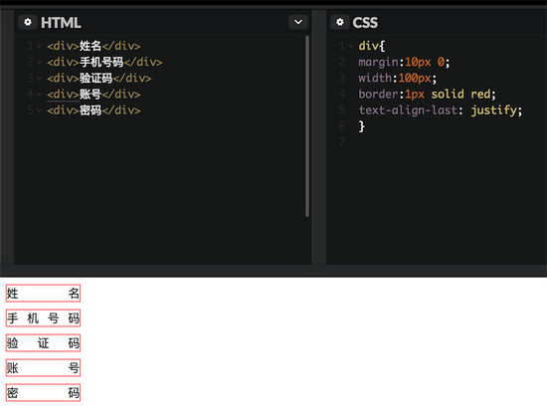Screen dimensions: 547x416
Task: Collapse HTML line 3 fold arrow
Action: (40, 79)
